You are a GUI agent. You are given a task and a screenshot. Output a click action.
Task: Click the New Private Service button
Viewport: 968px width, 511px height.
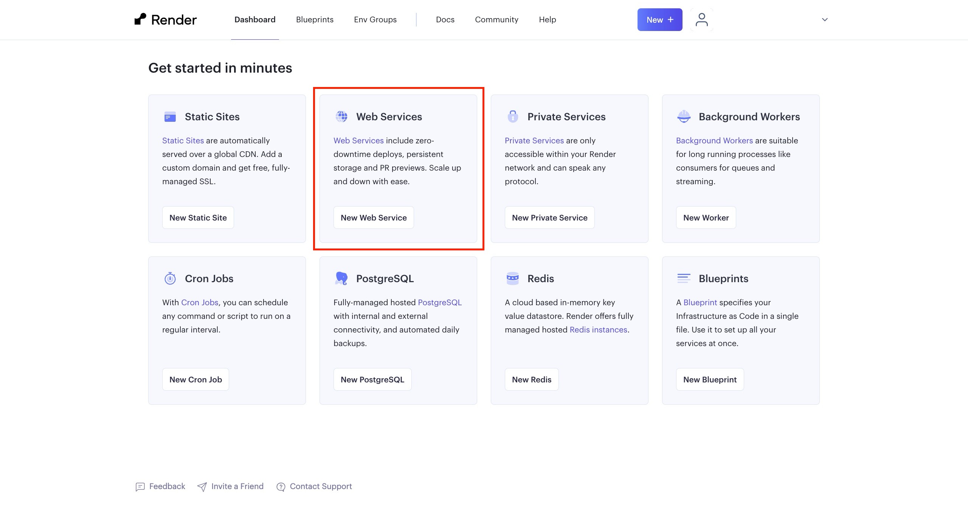click(x=549, y=217)
